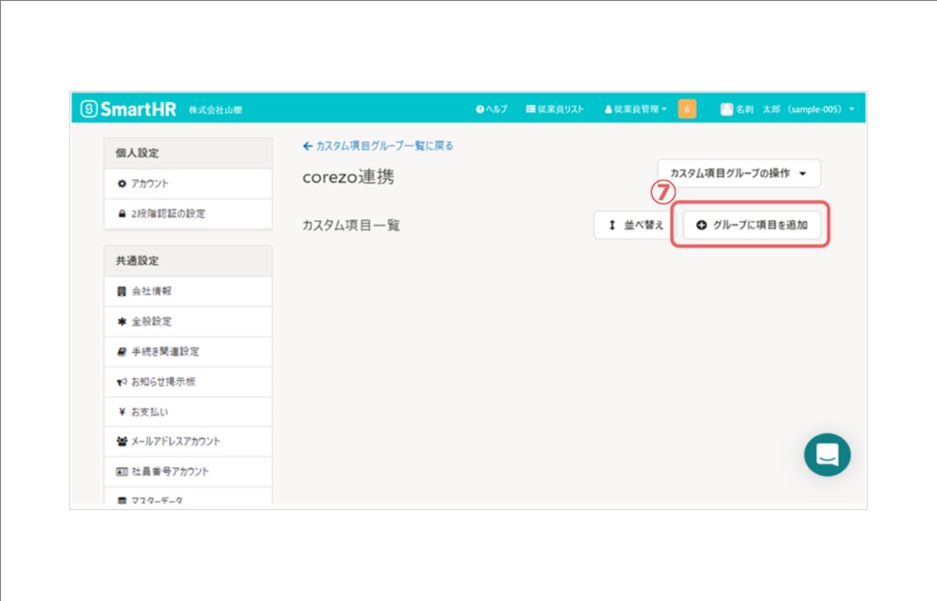937x601 pixels.
Task: Click the SmartHR logo
Action: (128, 110)
